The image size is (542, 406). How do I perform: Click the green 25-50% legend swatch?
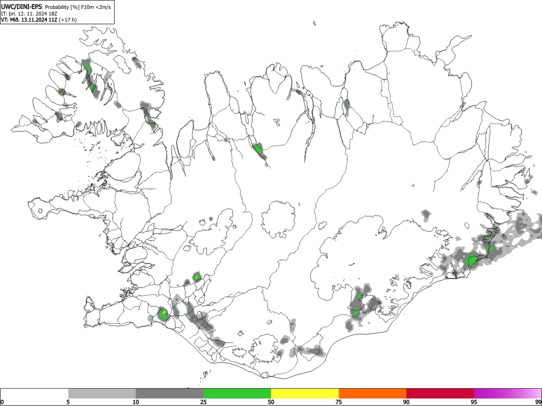pyautogui.click(x=237, y=394)
